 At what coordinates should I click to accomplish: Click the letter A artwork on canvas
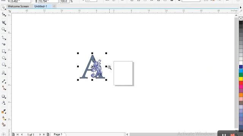92,66
